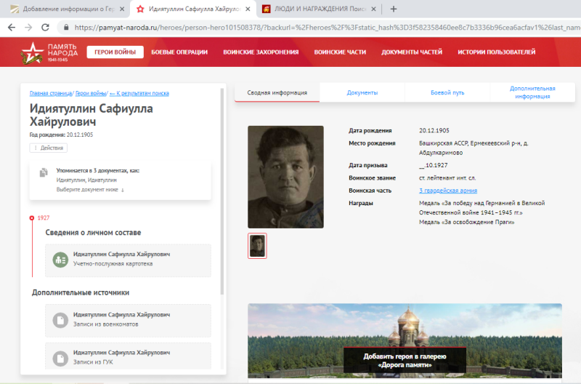The height and width of the screenshot is (384, 581).
Task: Open Дополнительная информация tab
Action: 532,92
